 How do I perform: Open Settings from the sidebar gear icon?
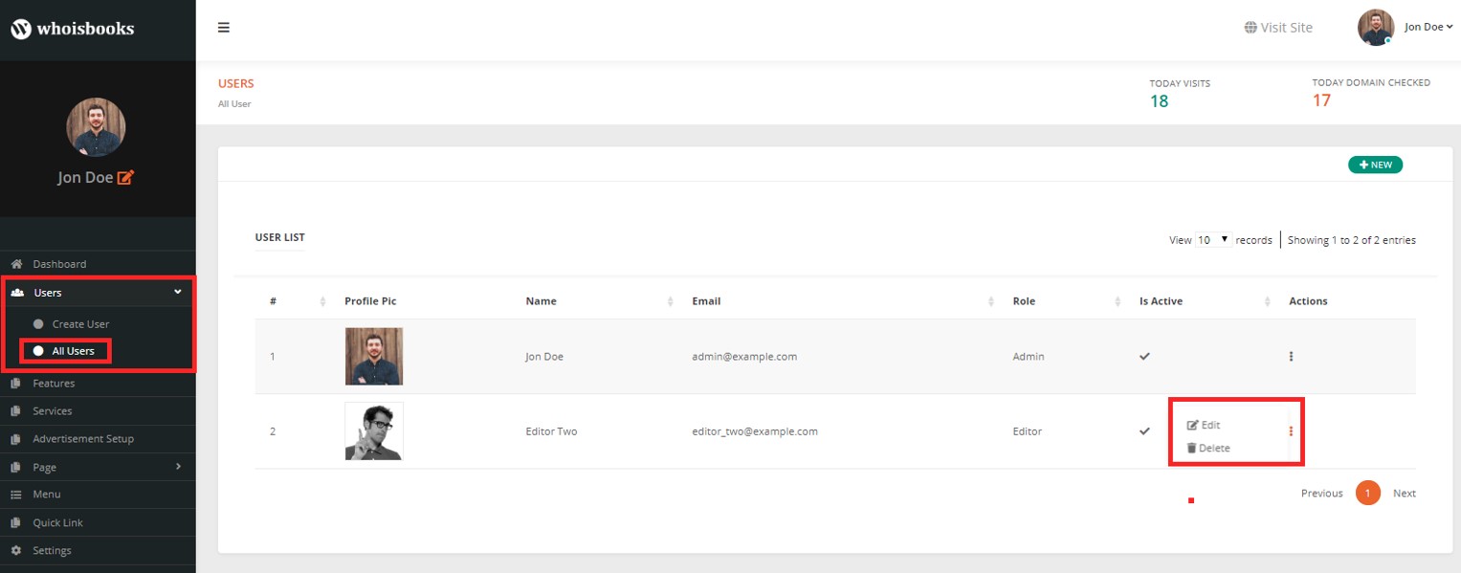coord(16,551)
